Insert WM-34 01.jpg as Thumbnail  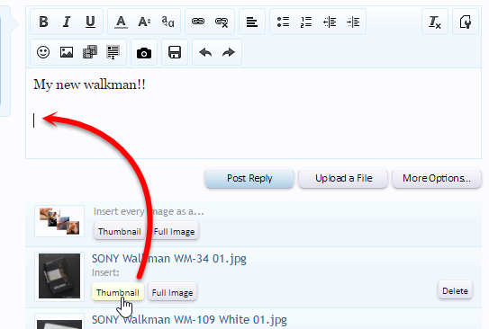coord(118,292)
